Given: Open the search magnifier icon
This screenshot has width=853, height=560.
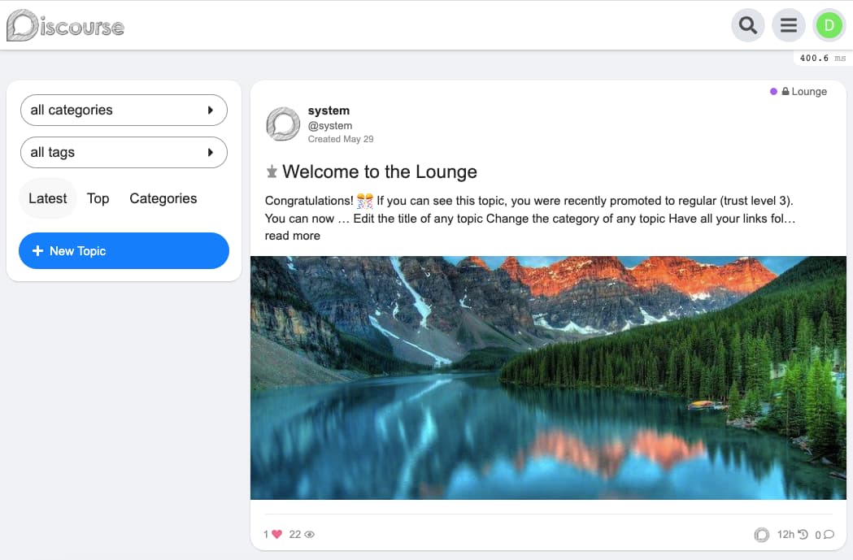Looking at the screenshot, I should [747, 25].
